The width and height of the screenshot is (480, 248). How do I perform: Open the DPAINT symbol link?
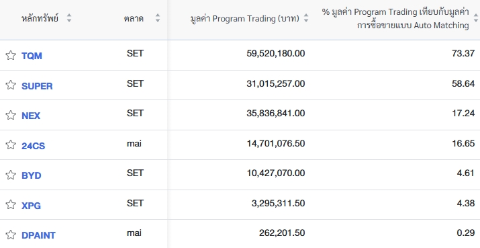pyautogui.click(x=38, y=235)
